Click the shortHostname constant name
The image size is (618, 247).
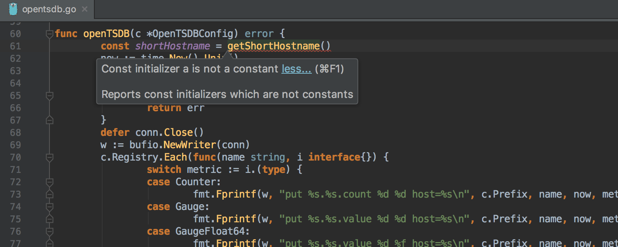[173, 46]
